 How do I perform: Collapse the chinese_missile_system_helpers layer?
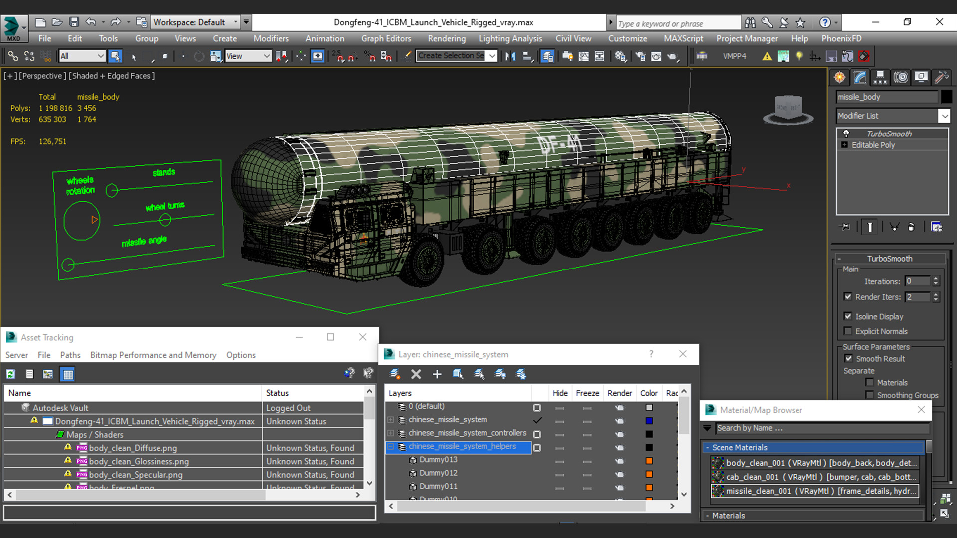[391, 447]
